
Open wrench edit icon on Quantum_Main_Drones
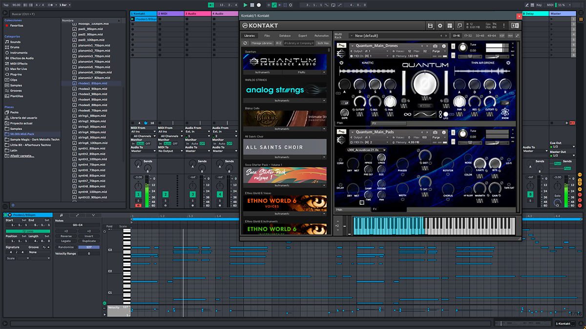pos(340,46)
